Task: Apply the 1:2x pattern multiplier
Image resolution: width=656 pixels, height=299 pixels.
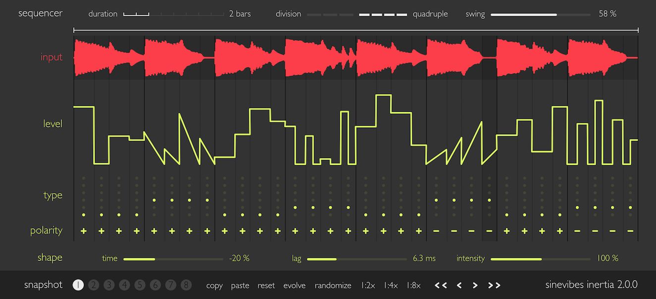Action: (368, 285)
